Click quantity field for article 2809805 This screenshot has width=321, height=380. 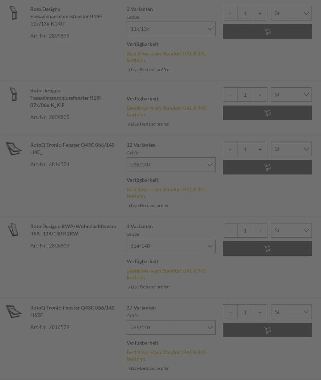coord(245,95)
